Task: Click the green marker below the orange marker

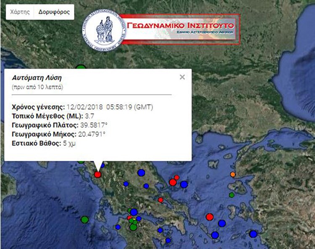Action: [x=231, y=195]
